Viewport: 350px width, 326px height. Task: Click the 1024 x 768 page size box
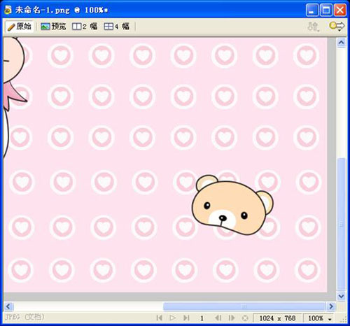tap(277, 318)
